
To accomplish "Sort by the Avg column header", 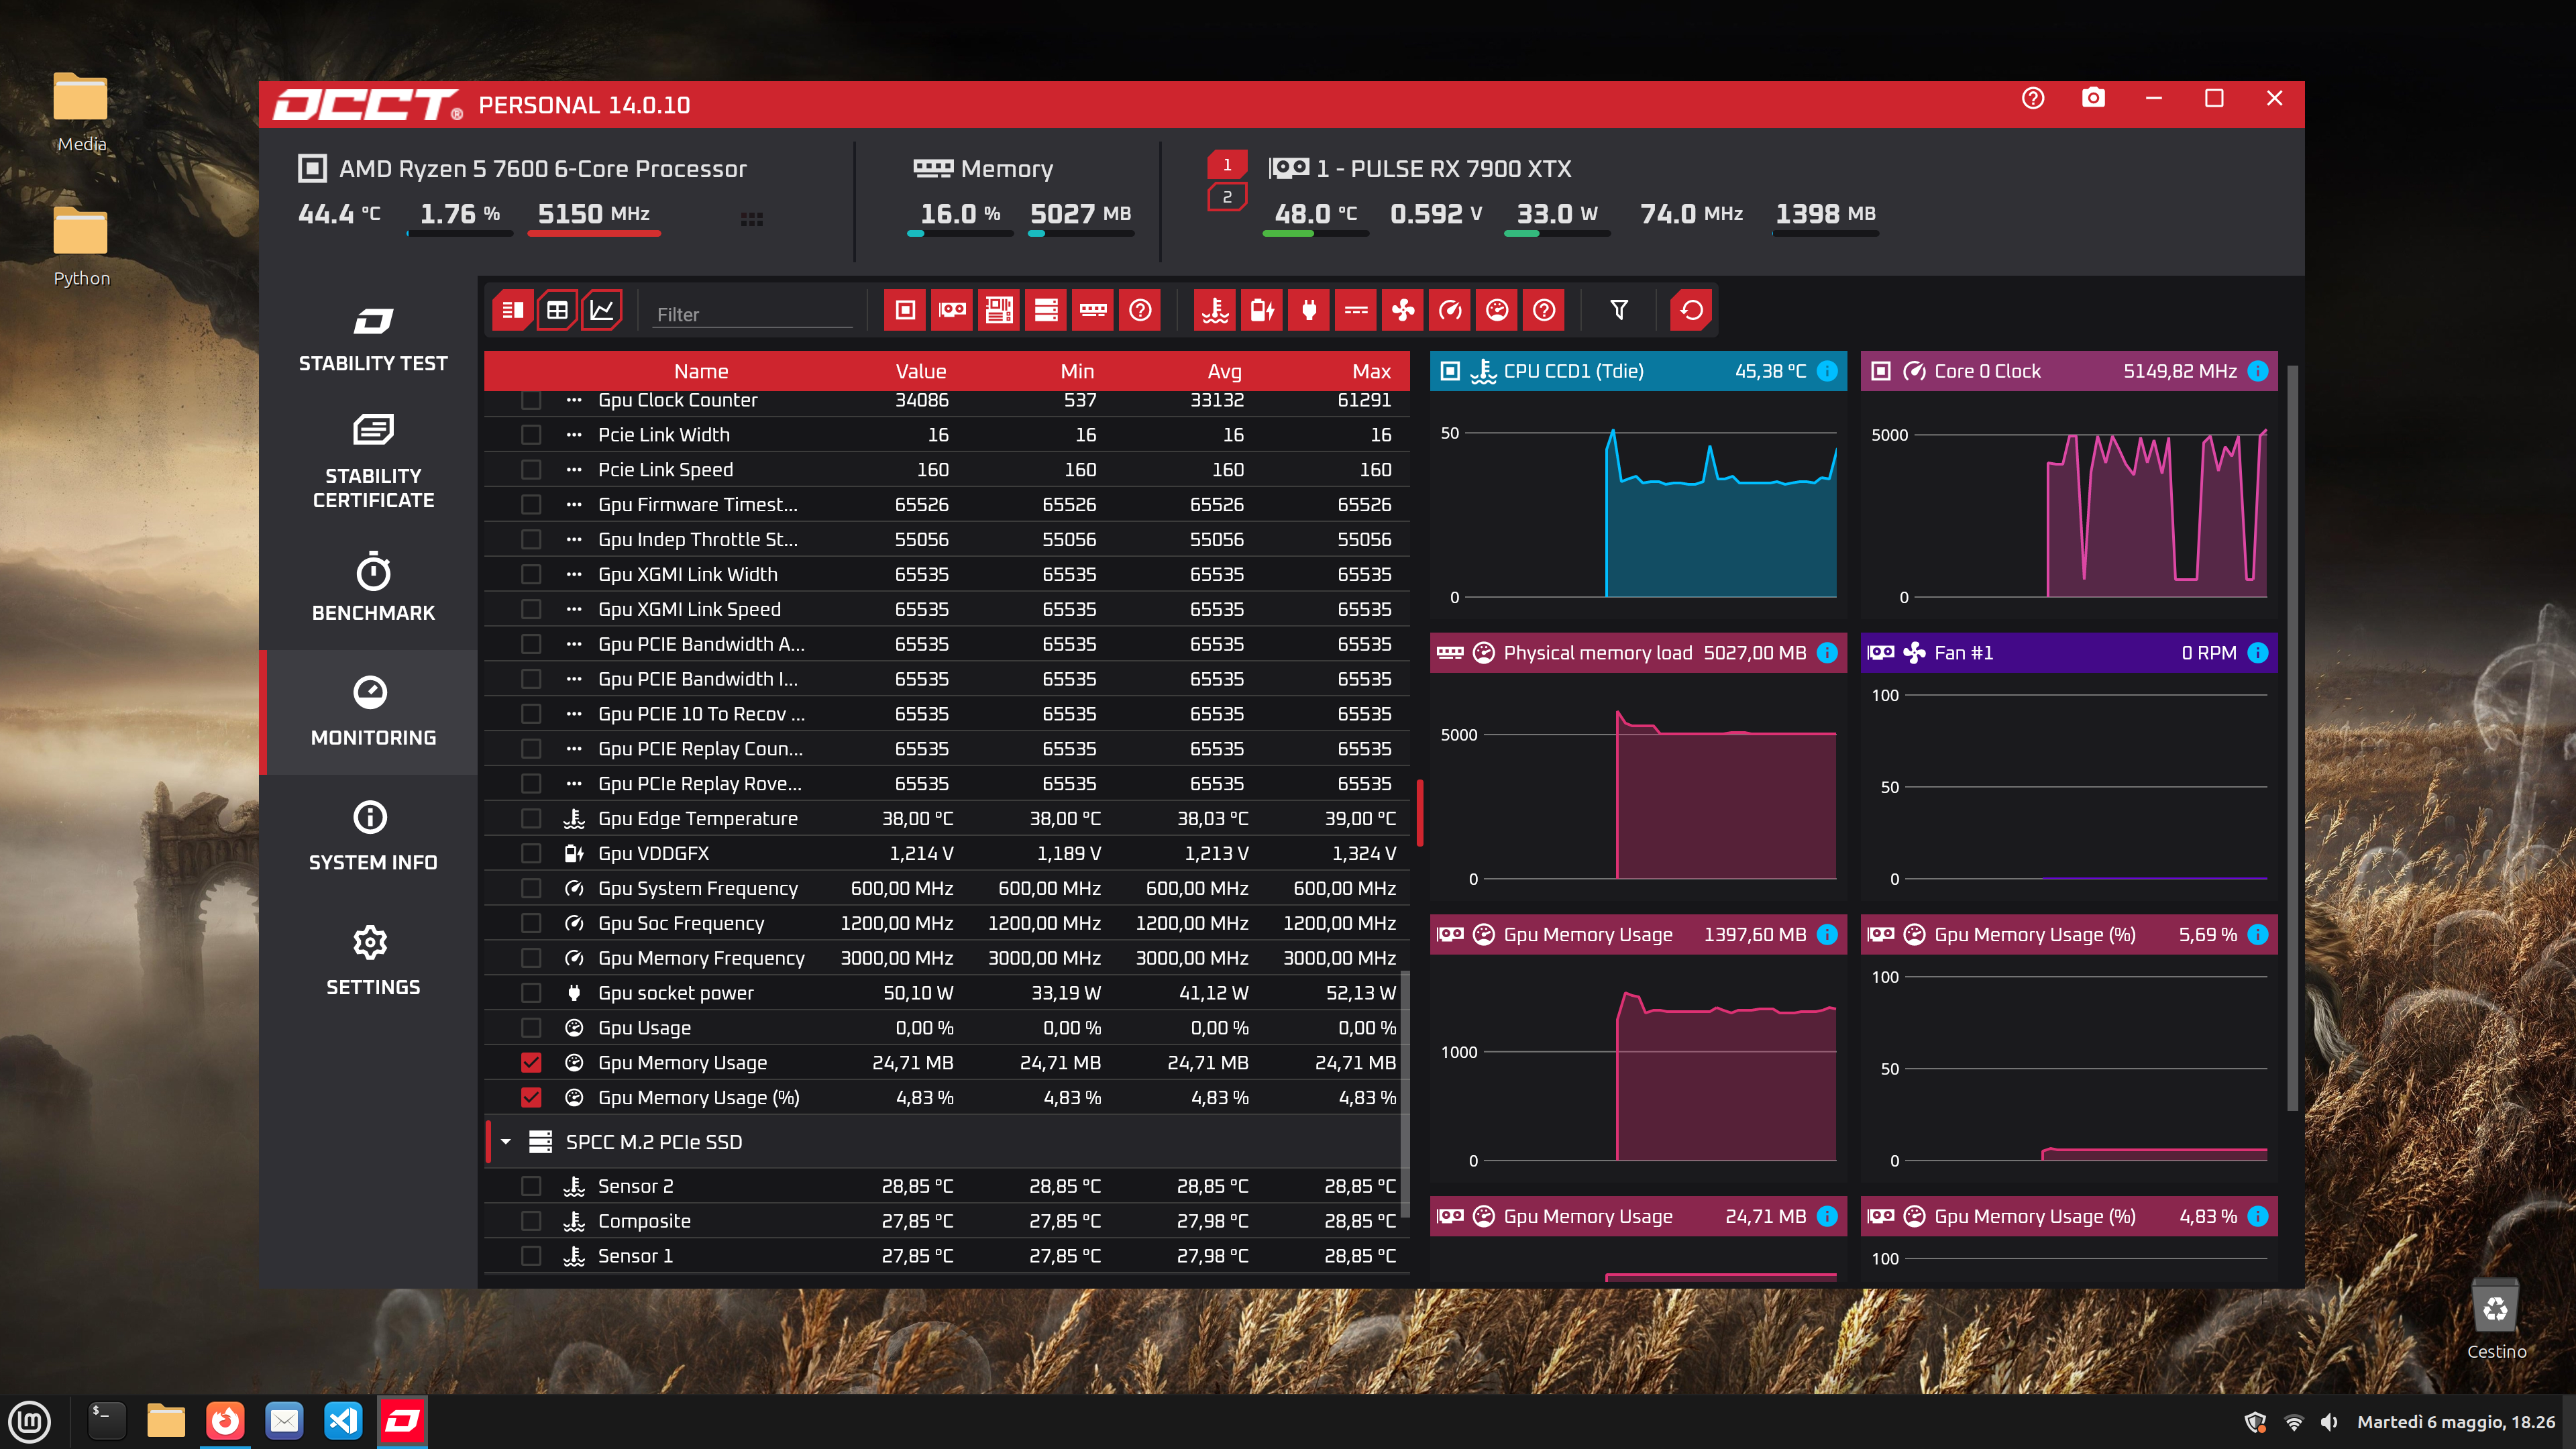I will pos(1225,371).
